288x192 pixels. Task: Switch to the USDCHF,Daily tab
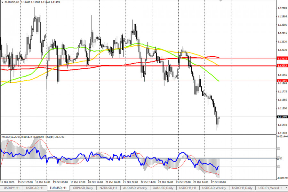(242, 188)
